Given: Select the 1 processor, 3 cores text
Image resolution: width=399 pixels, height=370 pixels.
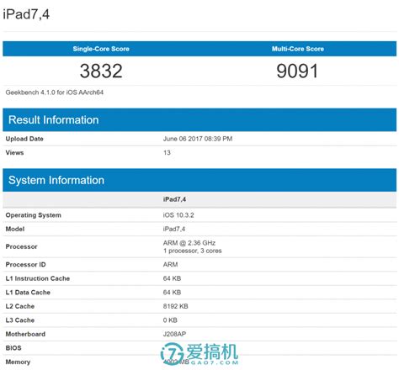Looking at the screenshot, I should click(193, 251).
